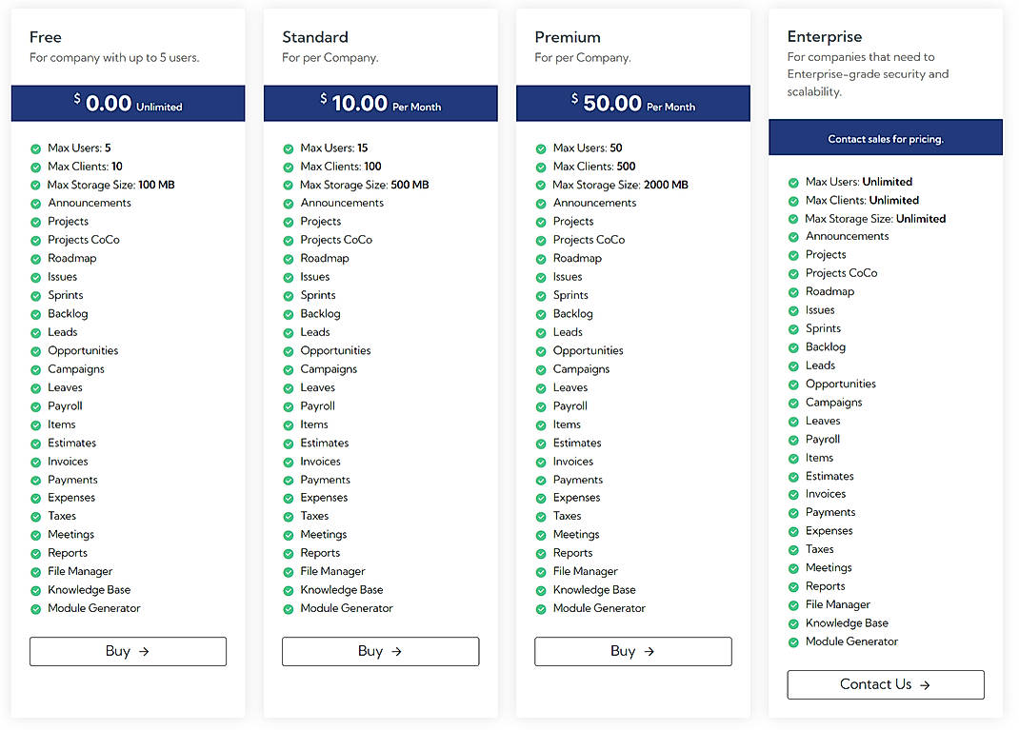Select the checkmark icon beside Projects CoCo in Premium

coord(540,240)
